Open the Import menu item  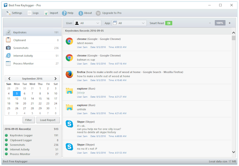pos(51,13)
